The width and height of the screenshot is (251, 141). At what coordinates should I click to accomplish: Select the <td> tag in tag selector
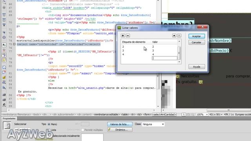coord(140,114)
